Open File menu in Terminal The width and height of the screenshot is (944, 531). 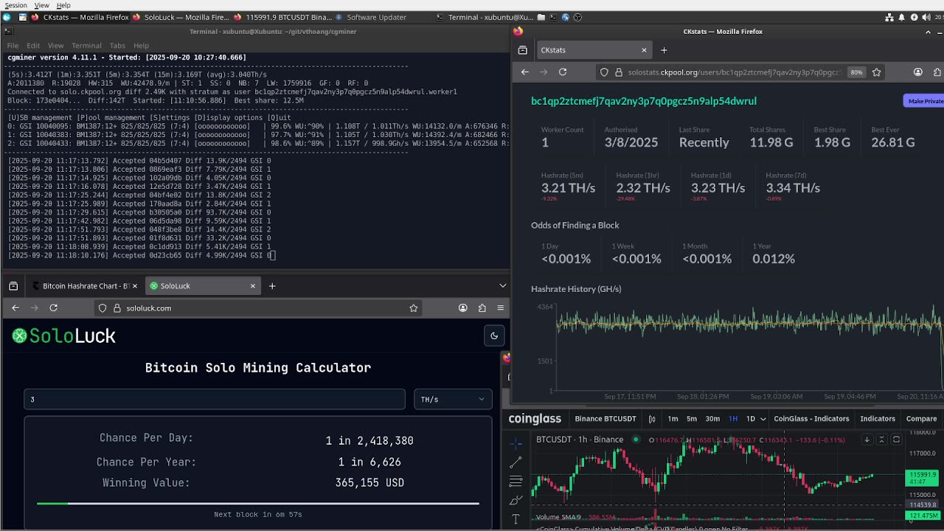click(13, 45)
